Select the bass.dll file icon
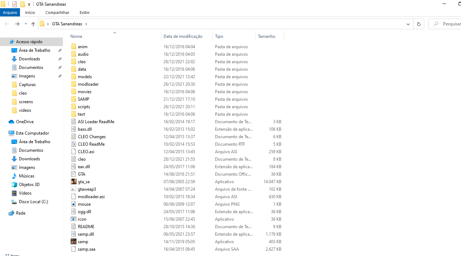Viewport: 461px width, 256px height. pyautogui.click(x=74, y=129)
